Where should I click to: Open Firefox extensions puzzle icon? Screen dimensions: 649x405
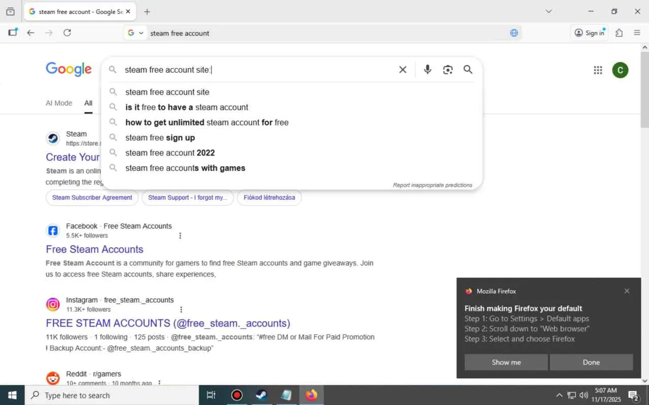point(619,33)
